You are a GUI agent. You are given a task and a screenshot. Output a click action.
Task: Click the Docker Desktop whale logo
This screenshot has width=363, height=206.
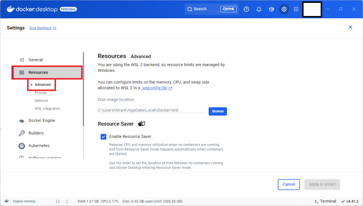pyautogui.click(x=11, y=9)
